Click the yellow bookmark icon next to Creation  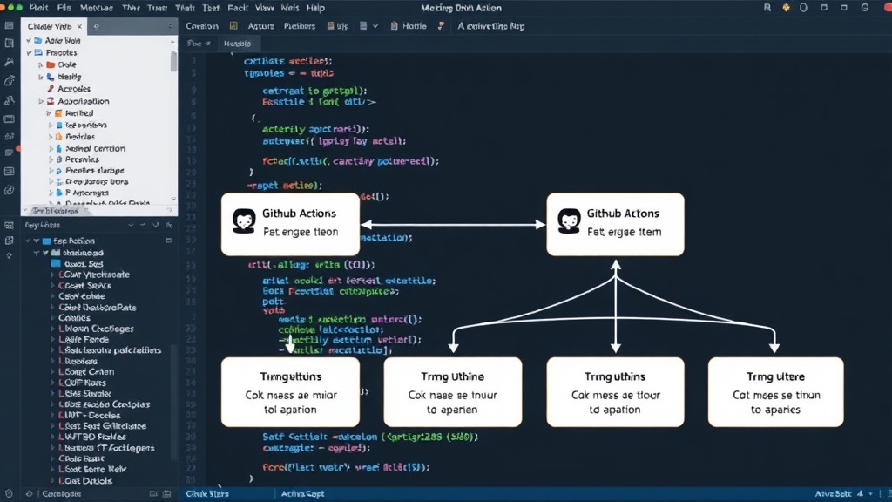[233, 25]
